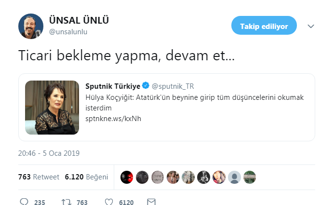Click Sputnik Türkiye verified badge
Image resolution: width=334 pixels, height=205 pixels.
click(146, 85)
